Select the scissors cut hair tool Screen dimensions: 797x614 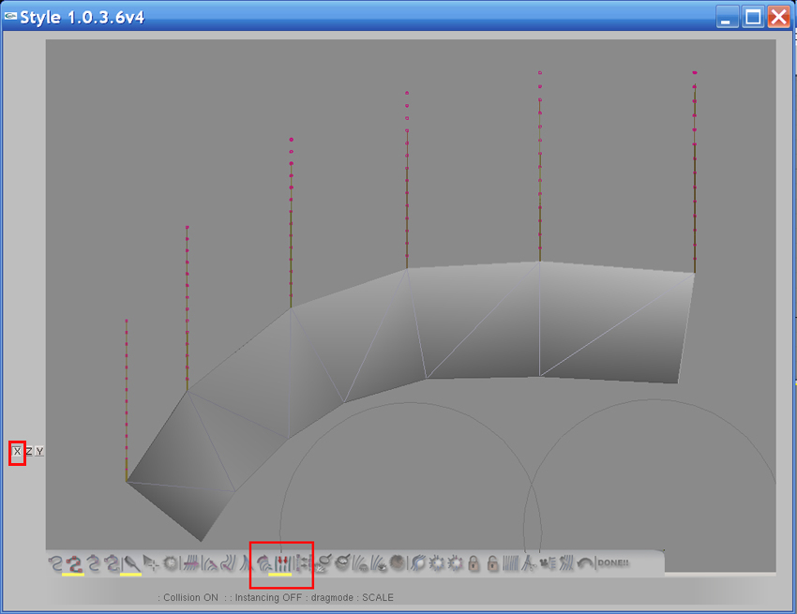(x=529, y=563)
